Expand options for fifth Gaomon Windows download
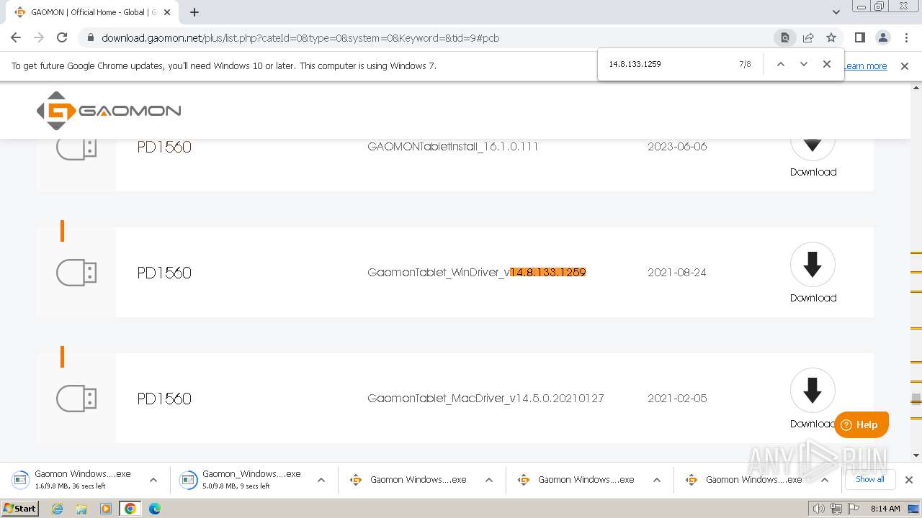 point(825,480)
